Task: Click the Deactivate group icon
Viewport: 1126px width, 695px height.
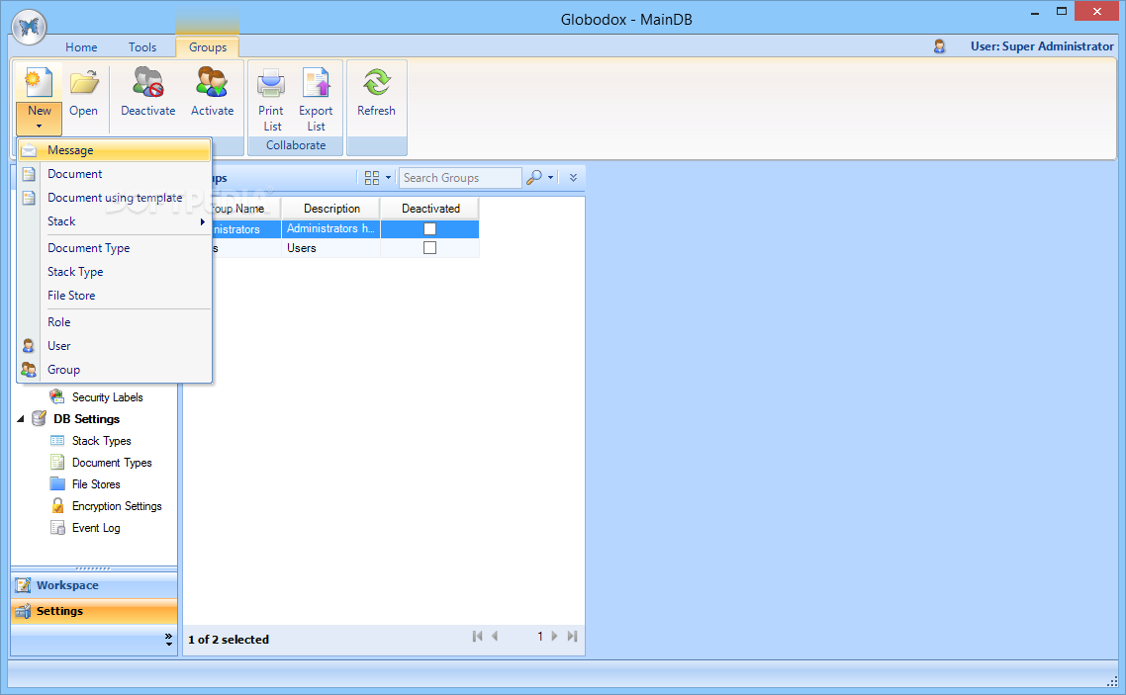Action: (x=148, y=82)
